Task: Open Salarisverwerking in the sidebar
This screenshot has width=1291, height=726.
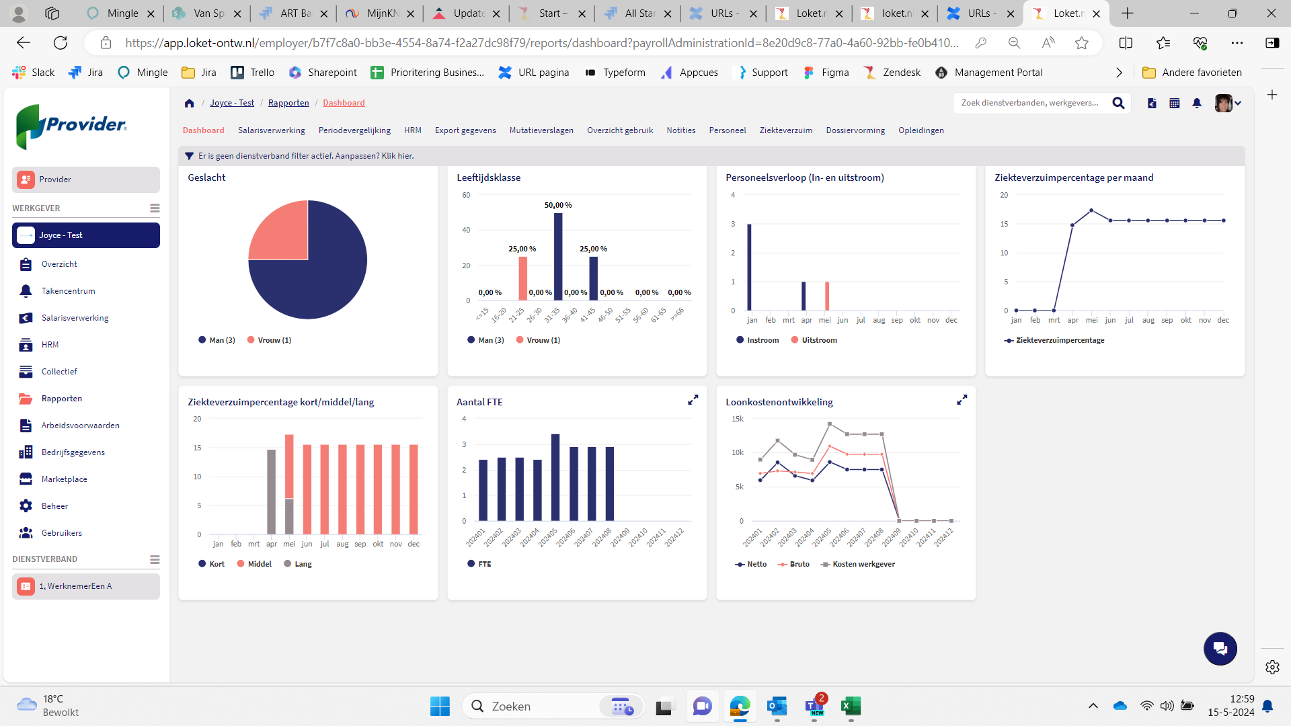Action: (75, 318)
